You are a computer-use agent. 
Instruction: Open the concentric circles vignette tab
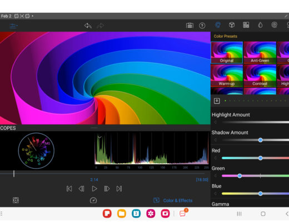[274, 25]
